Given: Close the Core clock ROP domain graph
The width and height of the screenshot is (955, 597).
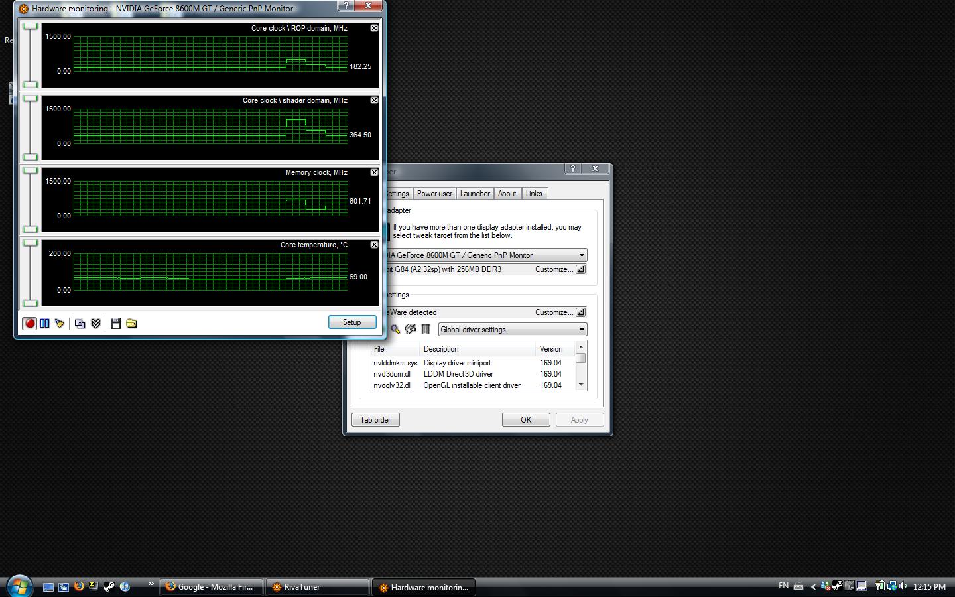Looking at the screenshot, I should [x=374, y=28].
